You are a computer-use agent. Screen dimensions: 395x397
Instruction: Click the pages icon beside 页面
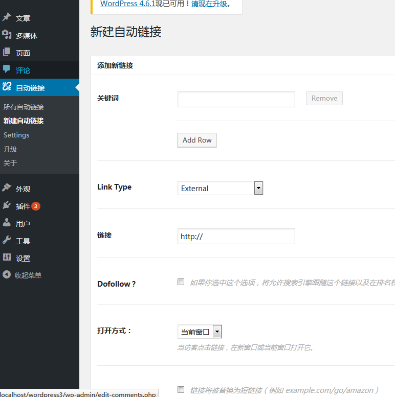click(x=7, y=53)
